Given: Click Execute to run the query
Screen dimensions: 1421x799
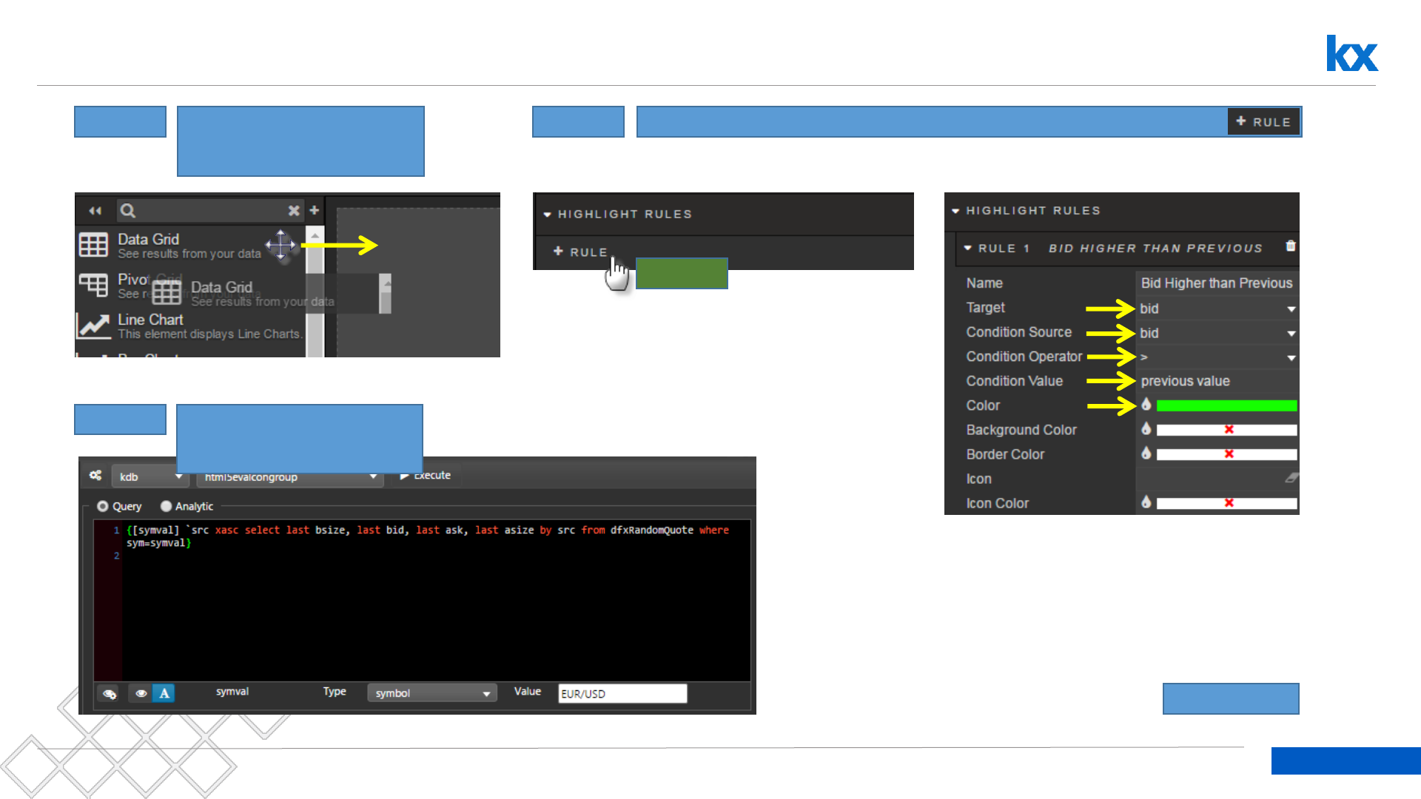Looking at the screenshot, I should tap(426, 476).
